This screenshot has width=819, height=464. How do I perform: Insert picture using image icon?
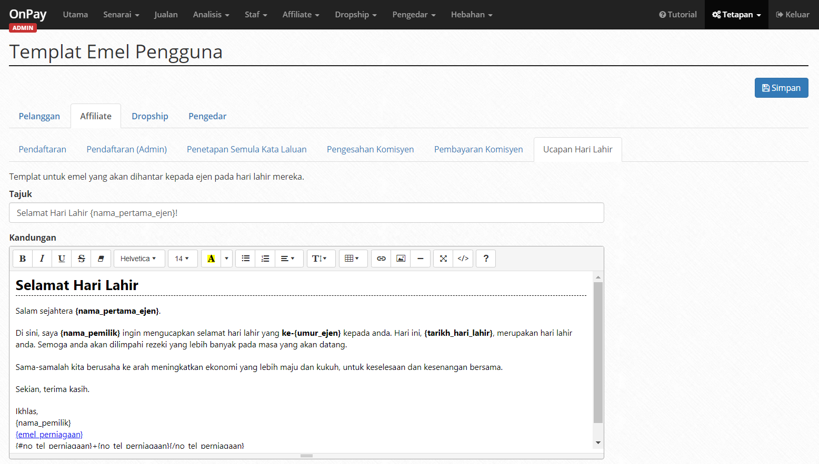click(401, 259)
